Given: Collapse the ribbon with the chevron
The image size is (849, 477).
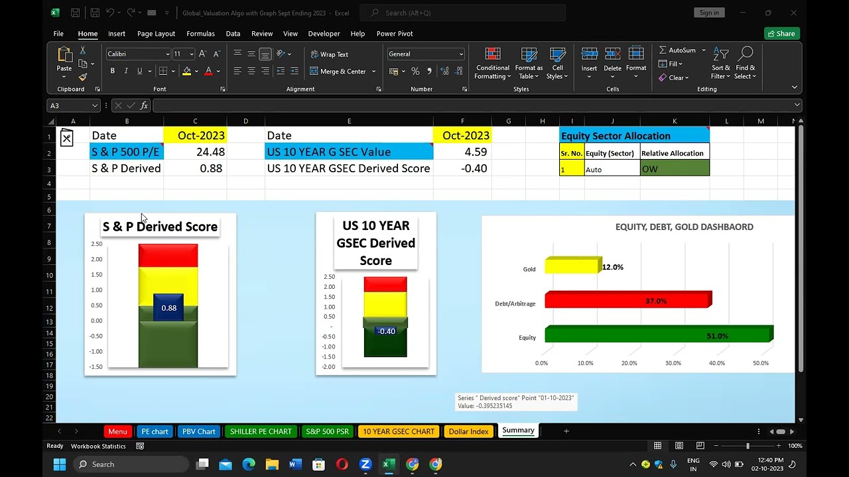Looking at the screenshot, I should 795,88.
